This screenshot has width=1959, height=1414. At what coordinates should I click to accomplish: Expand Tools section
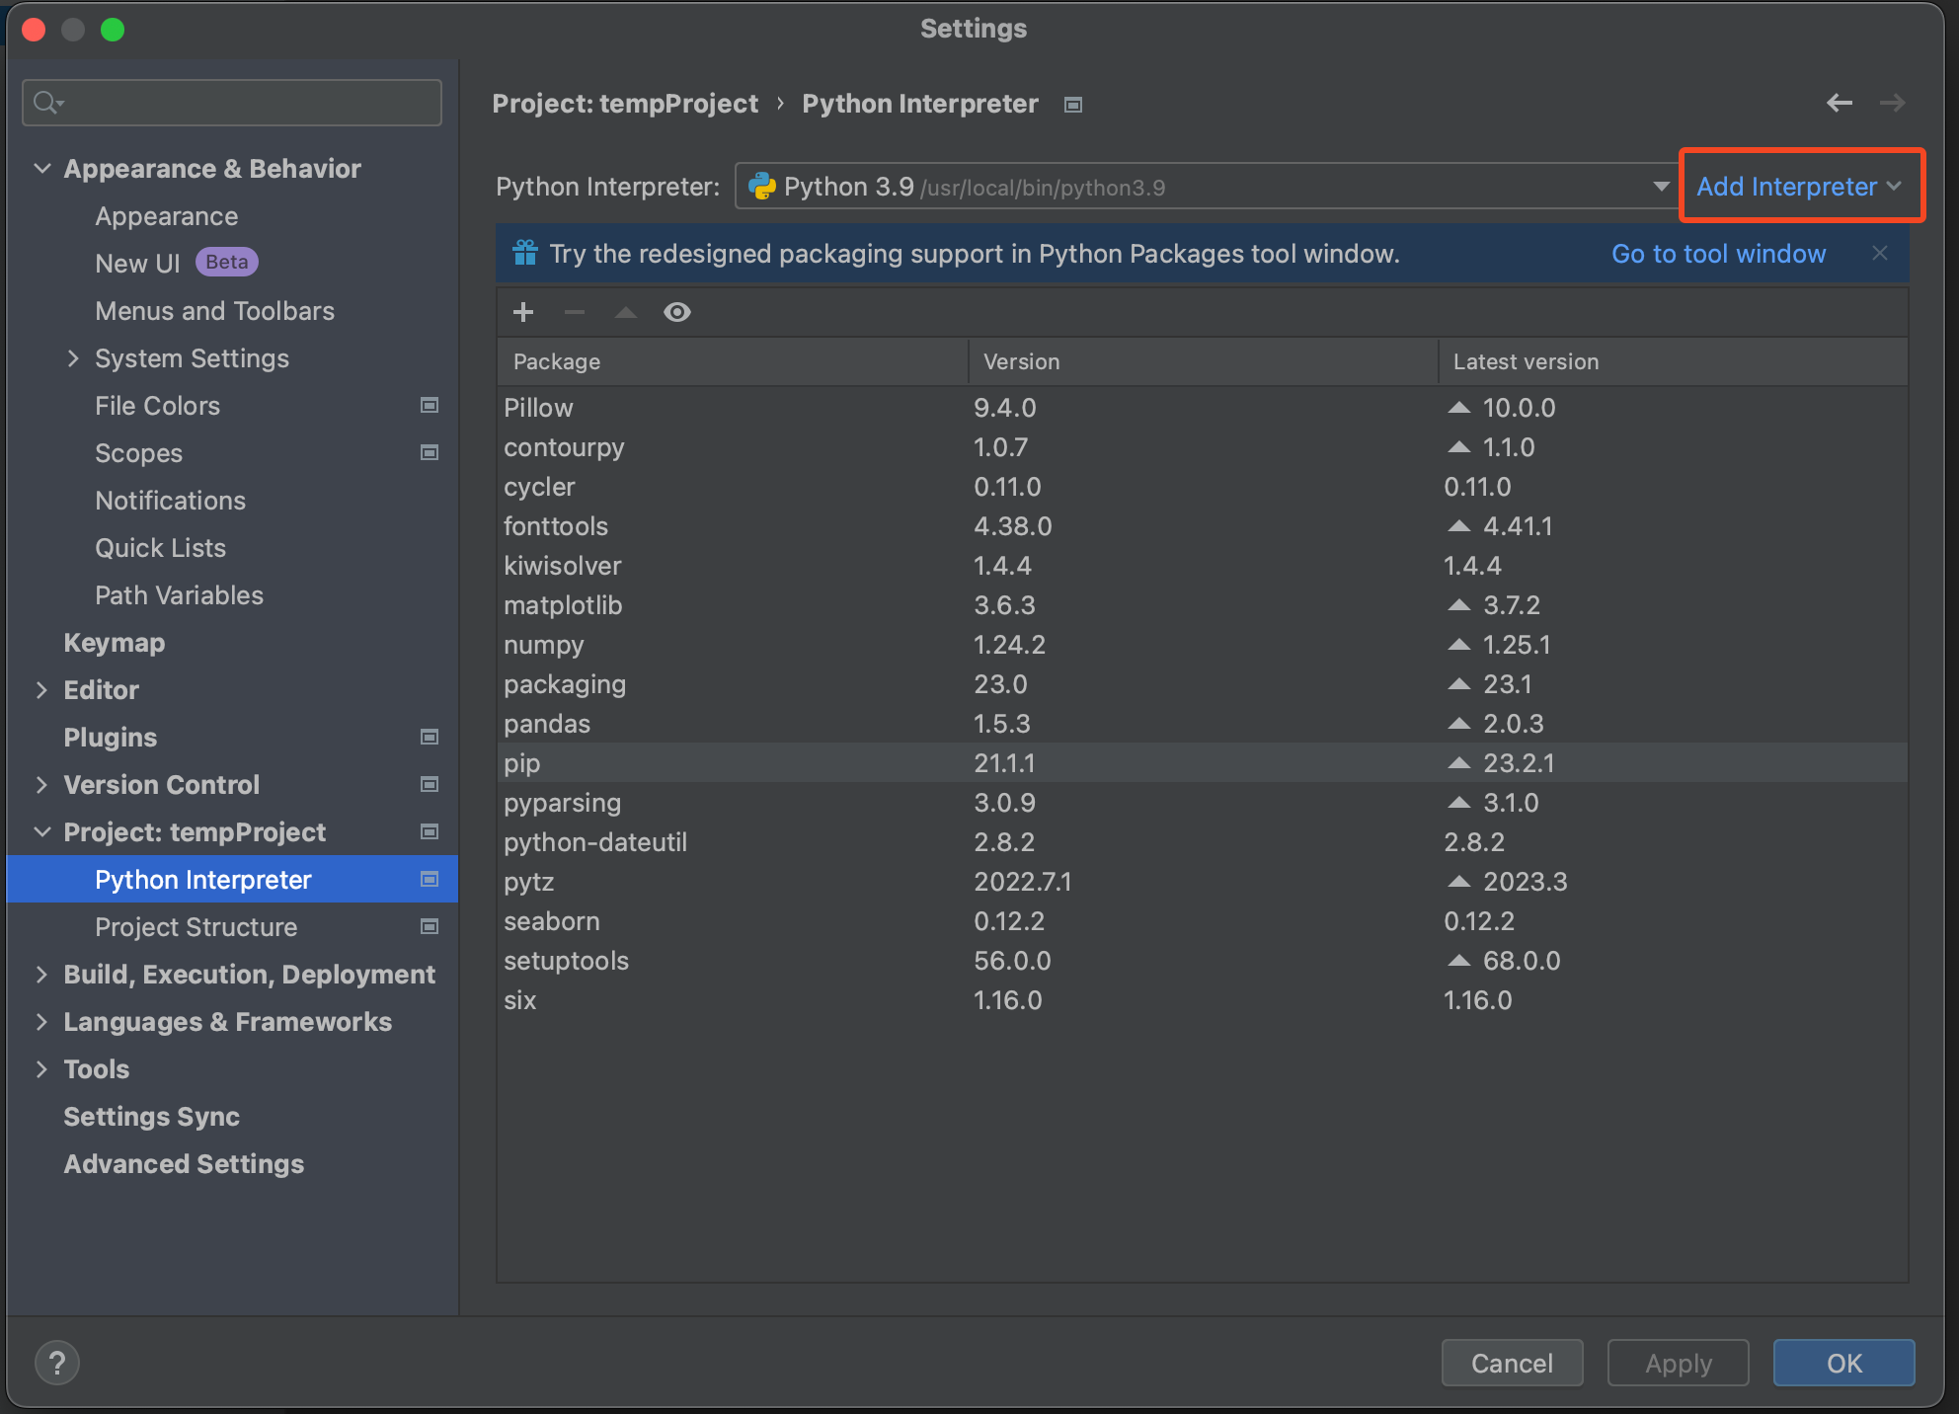coord(41,1068)
